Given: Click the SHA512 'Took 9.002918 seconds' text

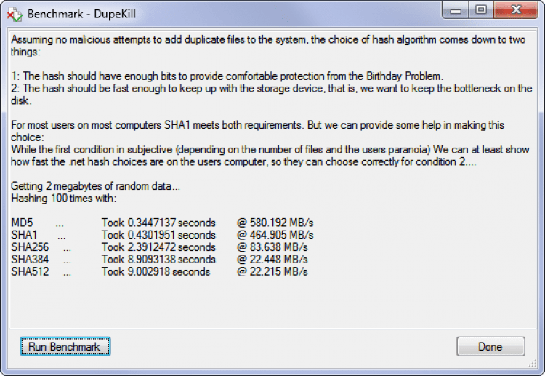Looking at the screenshot, I should (x=156, y=271).
